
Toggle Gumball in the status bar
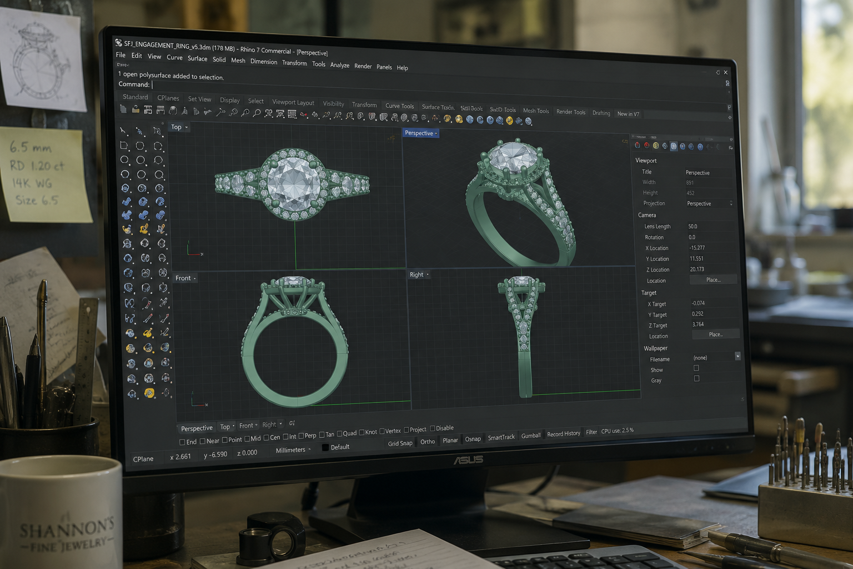point(531,436)
